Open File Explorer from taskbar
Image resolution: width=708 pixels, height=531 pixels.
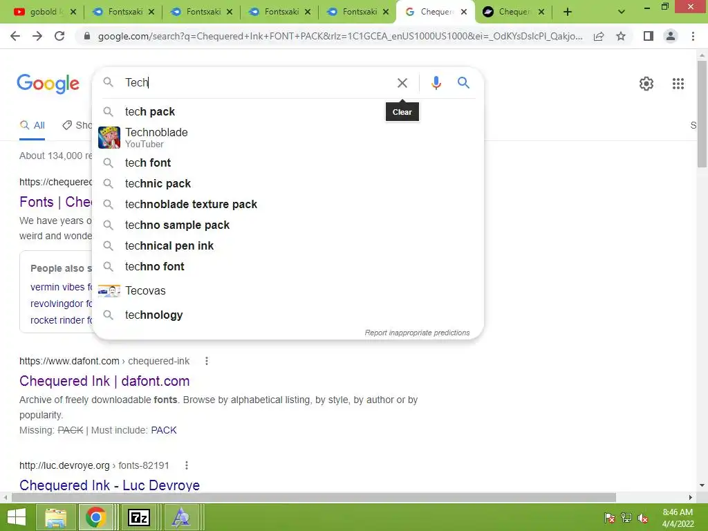pos(55,517)
